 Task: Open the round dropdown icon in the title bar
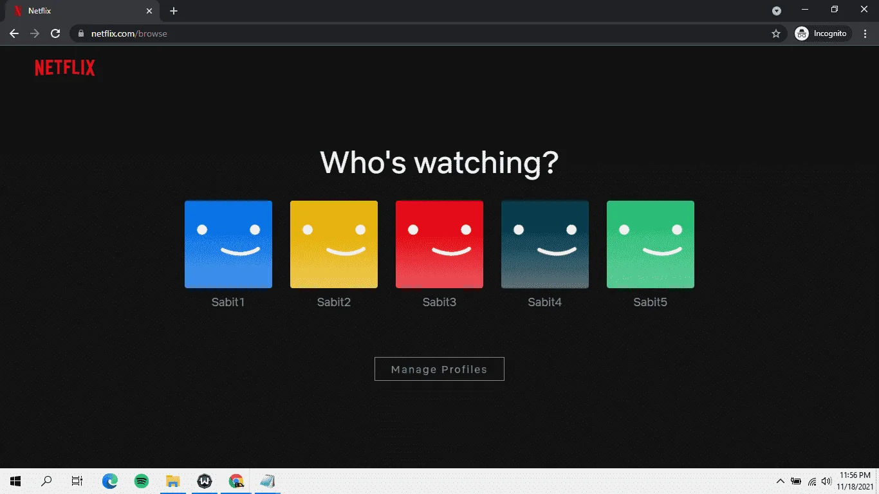pyautogui.click(x=777, y=11)
